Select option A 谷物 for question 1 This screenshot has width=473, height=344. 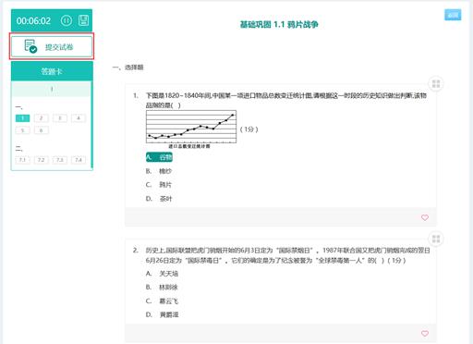[x=159, y=157]
